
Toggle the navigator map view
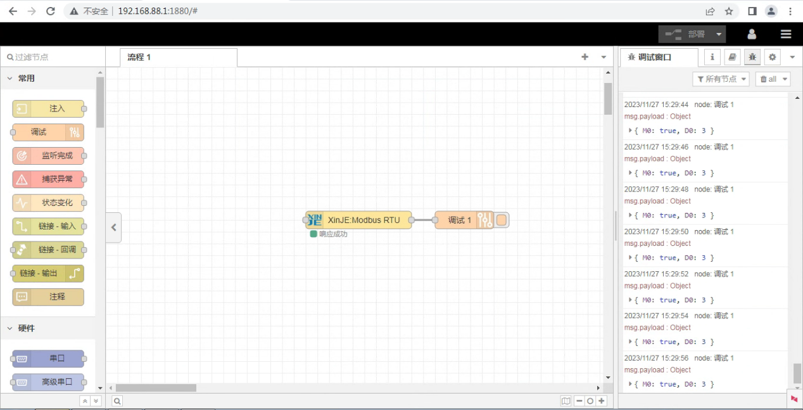click(x=566, y=401)
